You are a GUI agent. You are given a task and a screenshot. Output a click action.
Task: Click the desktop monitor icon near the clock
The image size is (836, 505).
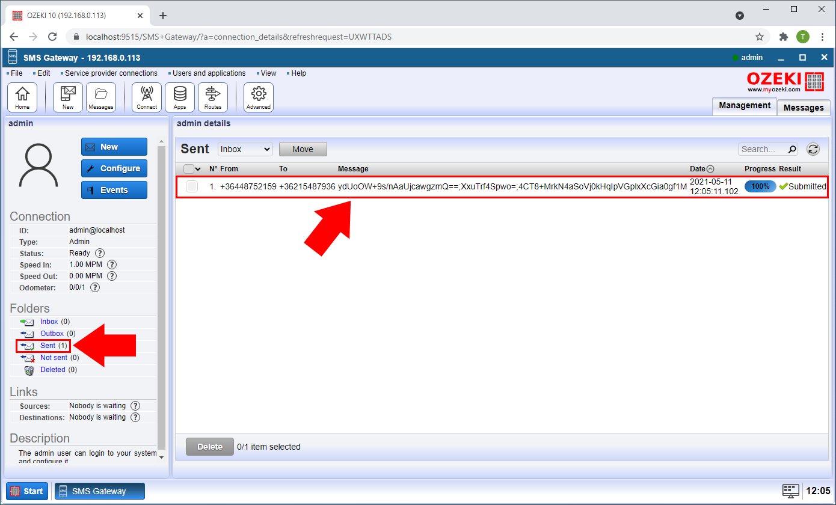pos(791,491)
